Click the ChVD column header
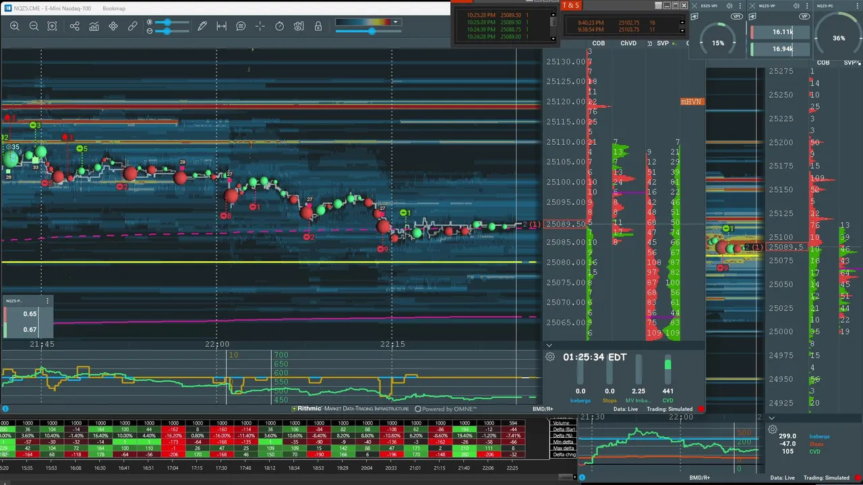This screenshot has height=485, width=863. pyautogui.click(x=628, y=43)
